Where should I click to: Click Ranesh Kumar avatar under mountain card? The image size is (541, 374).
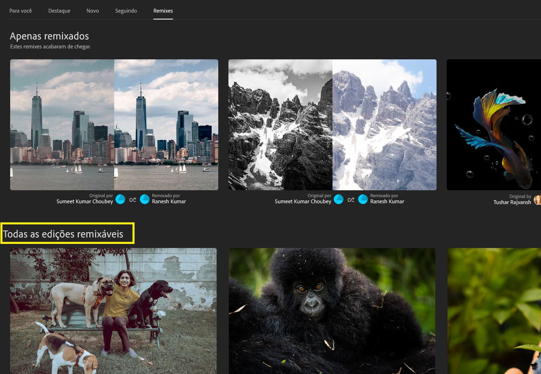pos(363,199)
